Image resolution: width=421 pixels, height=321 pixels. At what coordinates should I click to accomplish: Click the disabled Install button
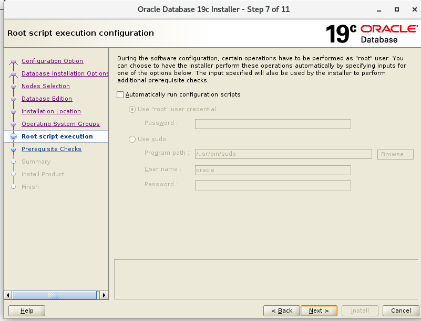pos(360,311)
